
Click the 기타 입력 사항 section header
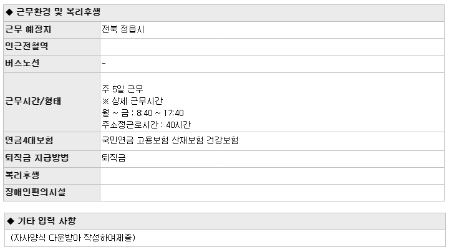[224, 221]
